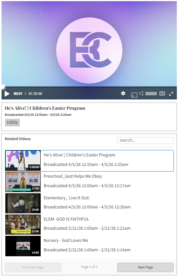
Task: Go to the Next Page of videos
Action: [x=145, y=267]
